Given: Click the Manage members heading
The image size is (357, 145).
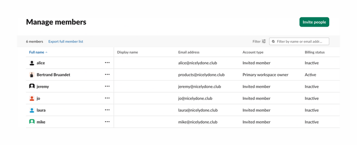Looking at the screenshot, I should [56, 22].
